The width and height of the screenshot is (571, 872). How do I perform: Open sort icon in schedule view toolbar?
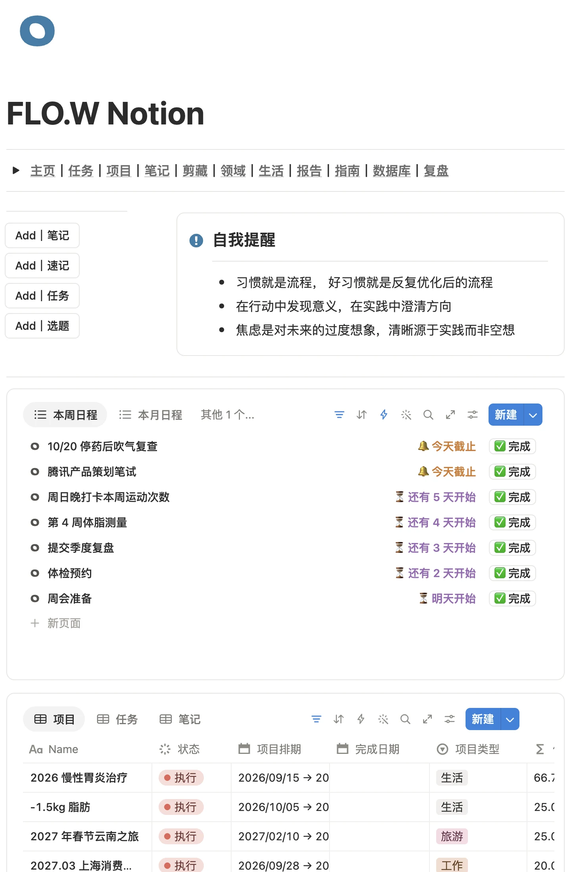pyautogui.click(x=361, y=415)
